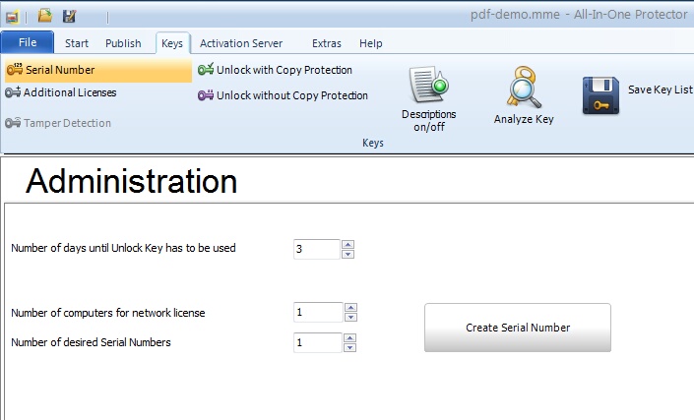This screenshot has width=694, height=420.
Task: Open the Extras tab
Action: (x=327, y=43)
